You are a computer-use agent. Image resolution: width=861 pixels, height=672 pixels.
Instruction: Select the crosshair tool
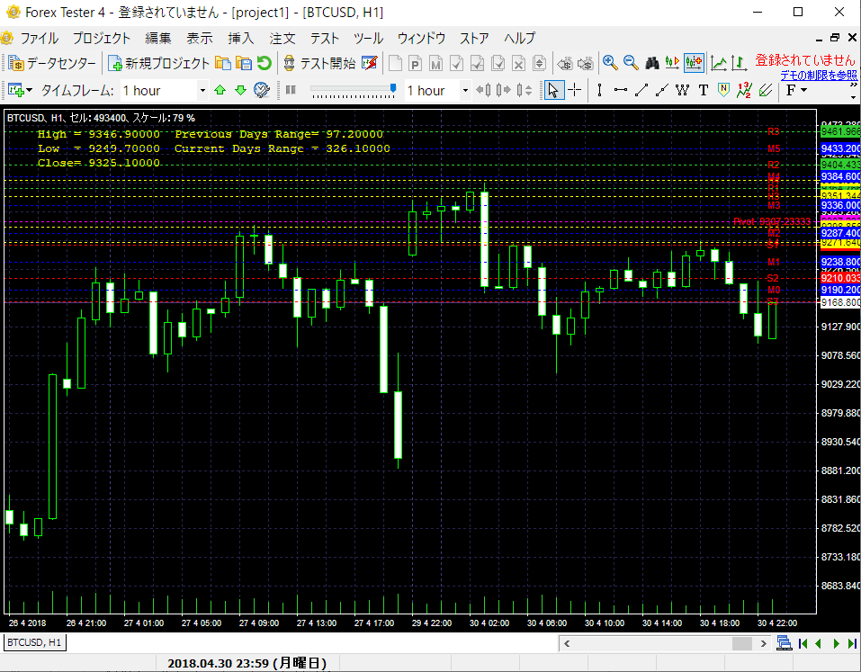click(574, 90)
